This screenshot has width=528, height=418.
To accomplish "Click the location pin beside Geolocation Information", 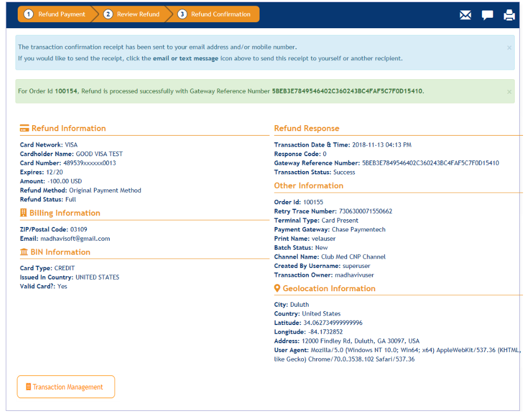I will point(277,288).
